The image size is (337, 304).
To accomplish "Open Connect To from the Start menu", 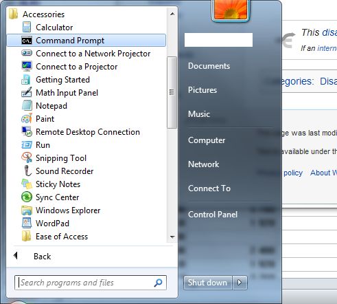I will (209, 188).
